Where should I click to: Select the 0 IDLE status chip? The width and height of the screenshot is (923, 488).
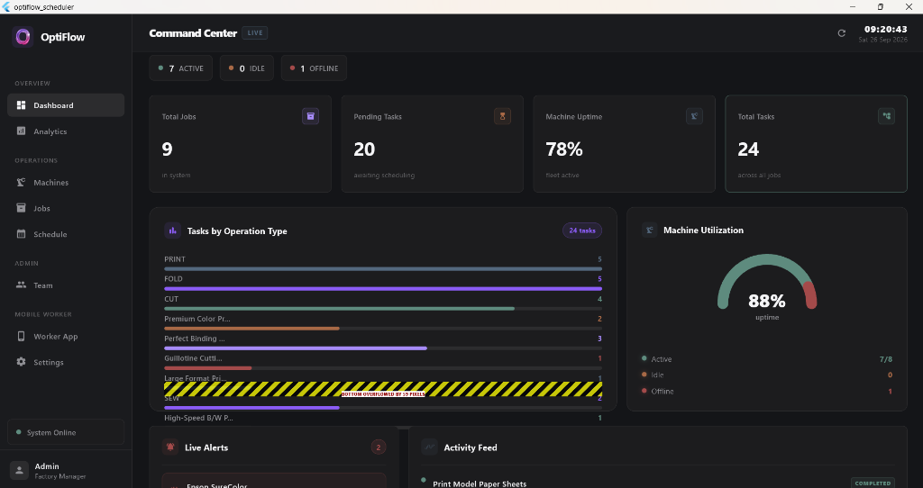(x=247, y=68)
